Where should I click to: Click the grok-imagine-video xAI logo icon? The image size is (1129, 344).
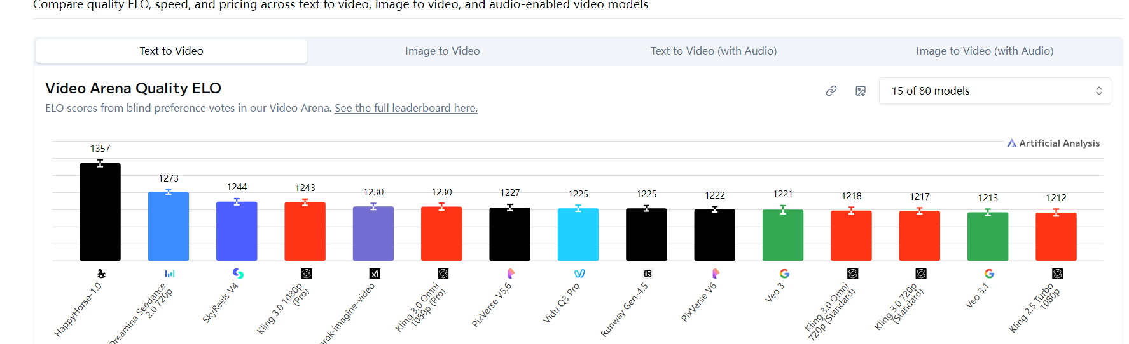[x=374, y=274]
